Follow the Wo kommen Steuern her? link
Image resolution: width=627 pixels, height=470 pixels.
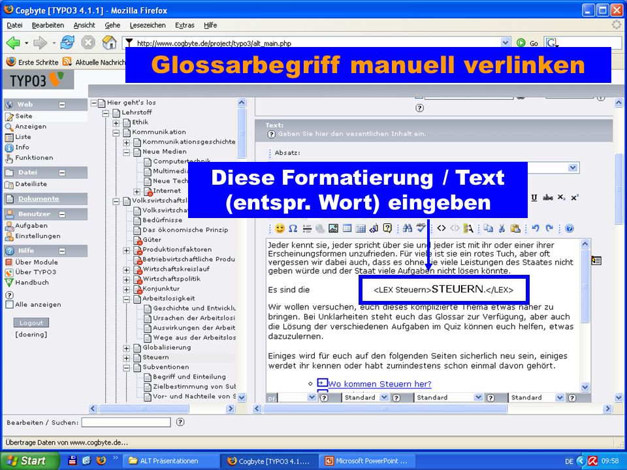coord(379,384)
